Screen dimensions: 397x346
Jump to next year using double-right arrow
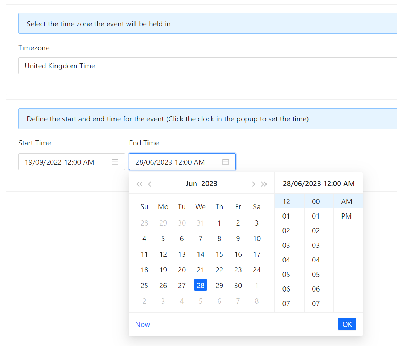coord(264,184)
